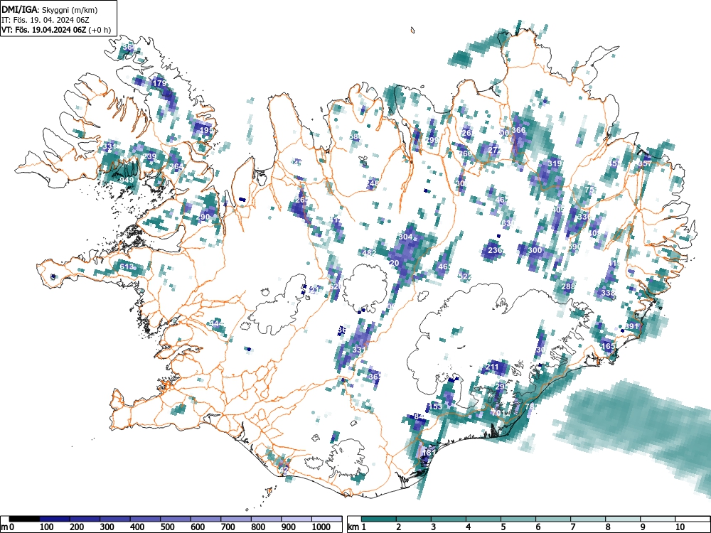Click the visibility value 165 on the map
Screen dimensions: 711x533
pos(608,346)
